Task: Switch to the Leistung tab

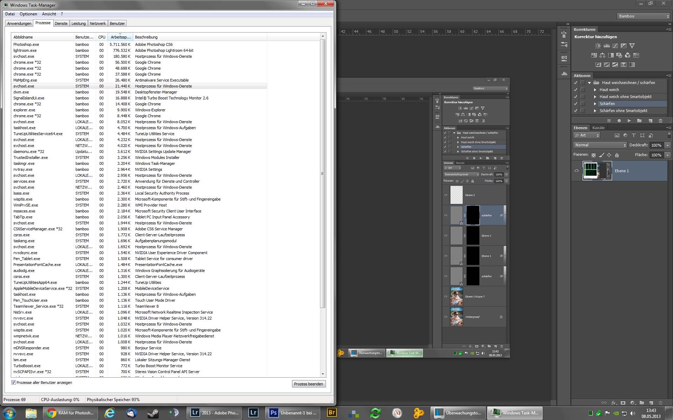Action: [x=78, y=23]
